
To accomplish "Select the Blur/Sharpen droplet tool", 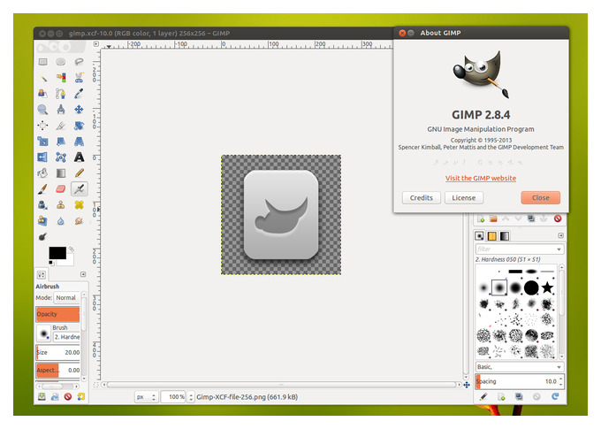I will [x=61, y=220].
